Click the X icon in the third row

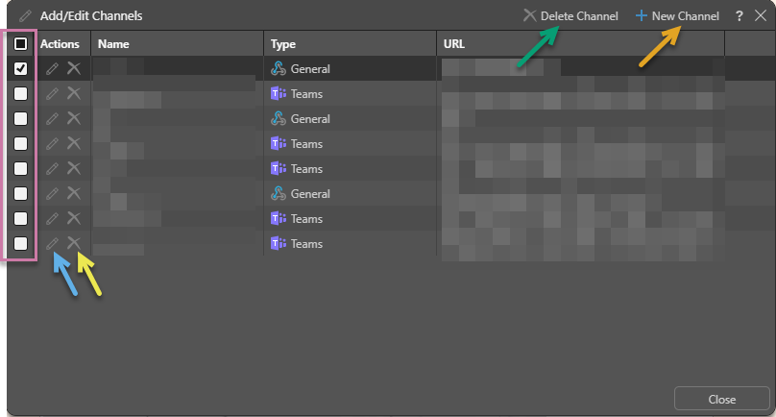coord(73,119)
